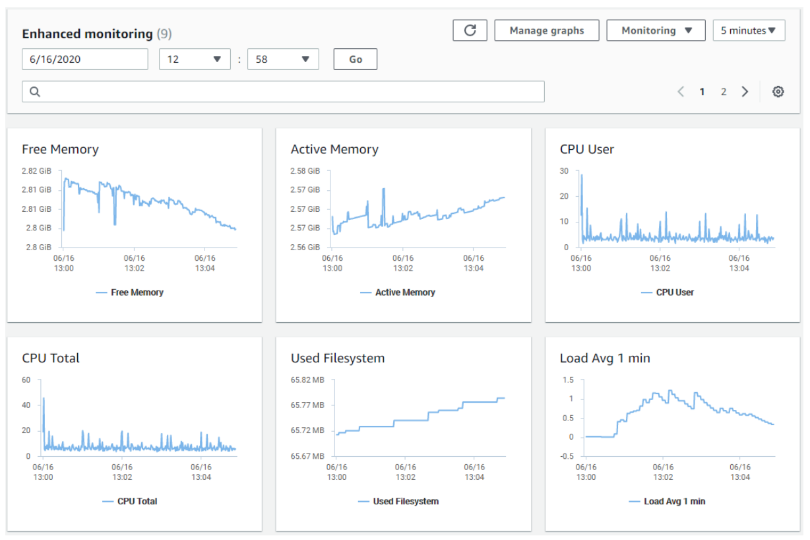Click the CPU Total legend entry
This screenshot has width=810, height=540.
[130, 501]
